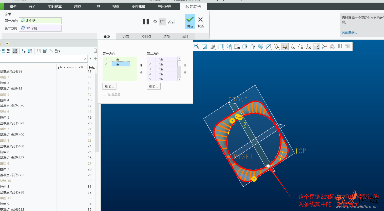Open the tree filter icon
The image size is (384, 211).
pyautogui.click(x=24, y=51)
